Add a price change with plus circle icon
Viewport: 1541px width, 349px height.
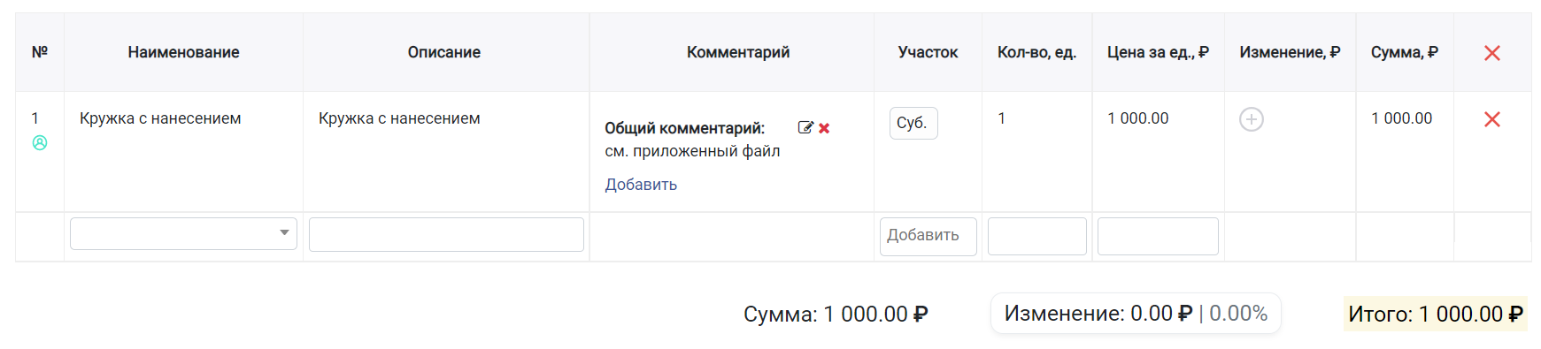click(1252, 119)
